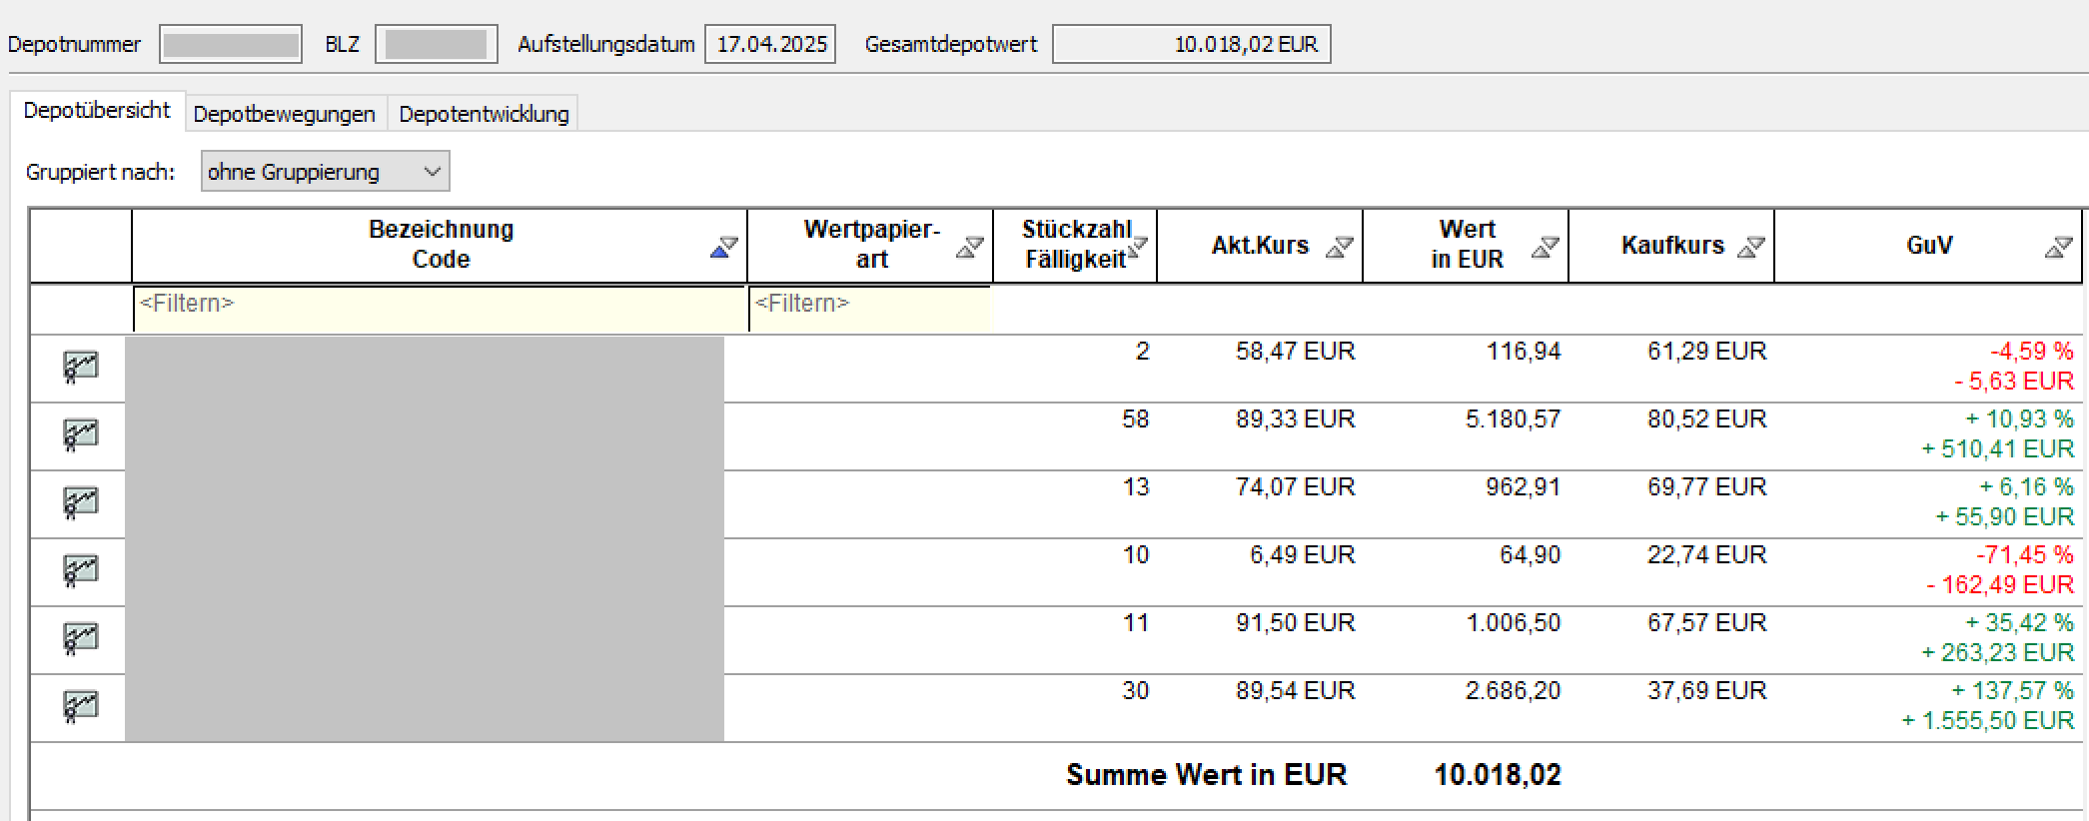Select the Kaufkurs cell 69,77 EUR

pos(1706,487)
